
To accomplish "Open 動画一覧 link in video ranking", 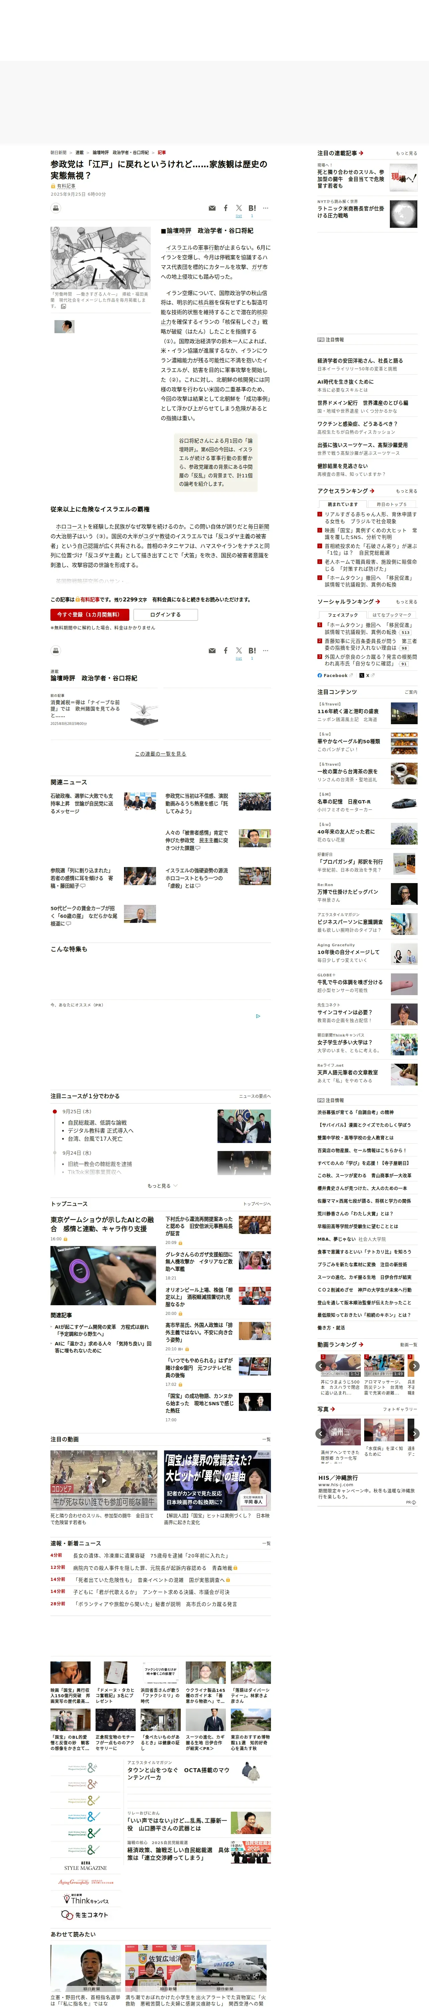I will [408, 1345].
